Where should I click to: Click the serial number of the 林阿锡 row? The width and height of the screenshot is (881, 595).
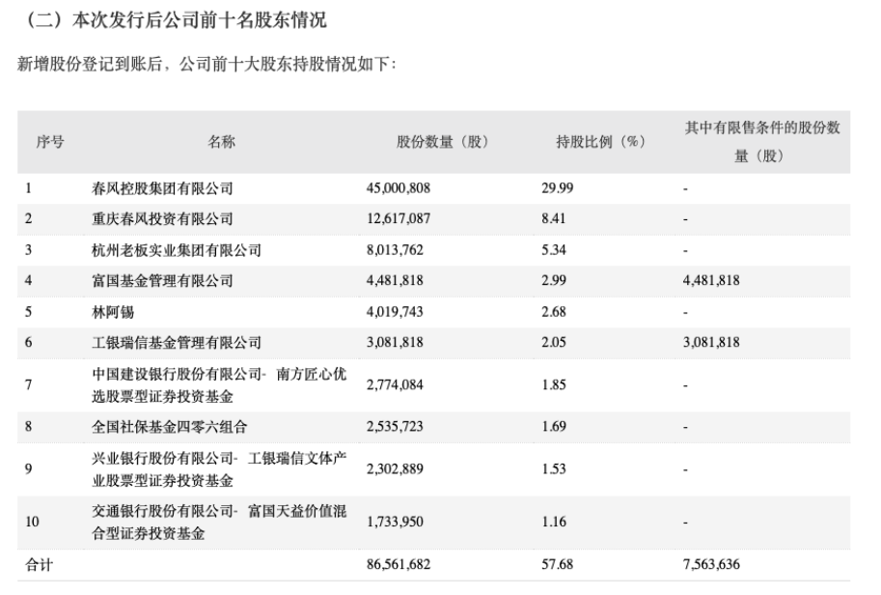(29, 312)
